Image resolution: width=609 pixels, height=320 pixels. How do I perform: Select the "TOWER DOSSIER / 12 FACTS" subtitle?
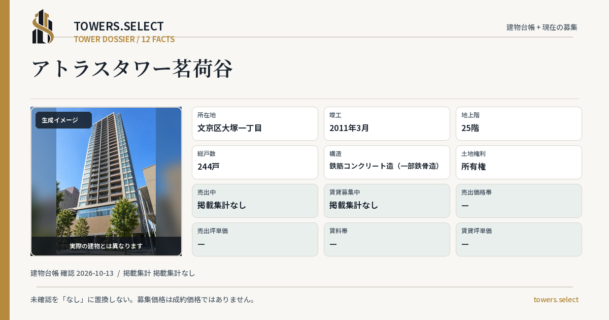pos(124,39)
